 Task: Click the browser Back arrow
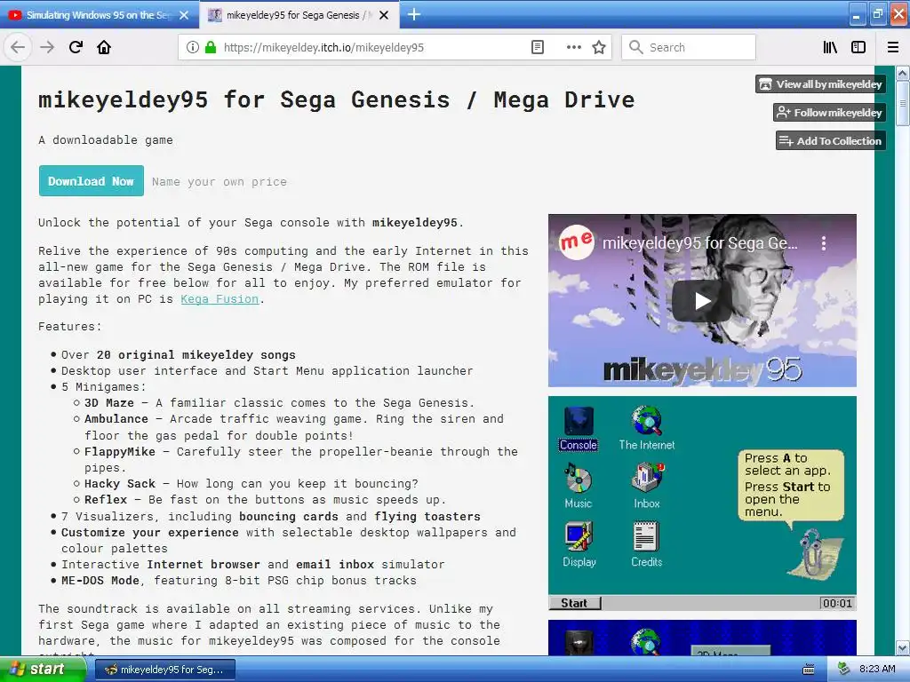pos(18,48)
